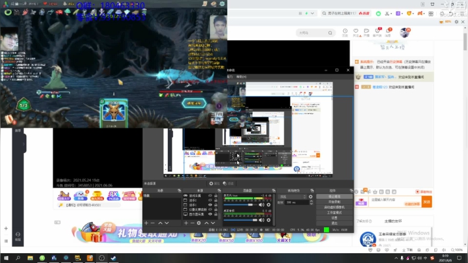
Task: Open the scene transition type dropdown
Action: coord(292,197)
